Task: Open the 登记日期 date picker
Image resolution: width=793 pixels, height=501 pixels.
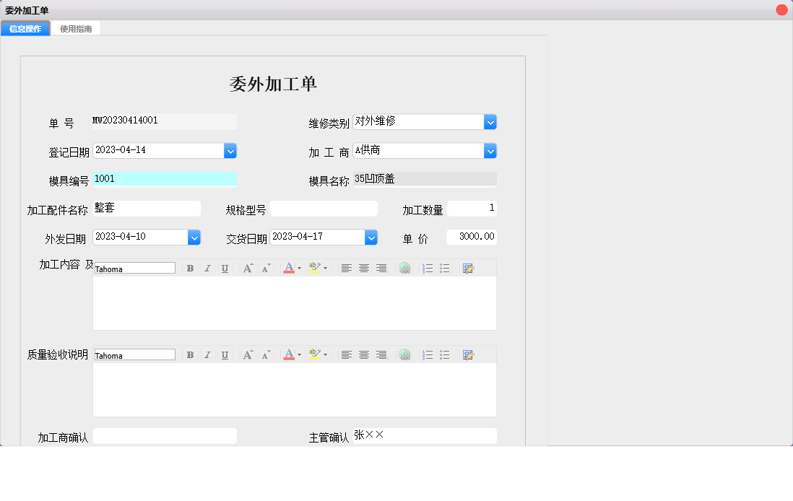Action: tap(230, 150)
